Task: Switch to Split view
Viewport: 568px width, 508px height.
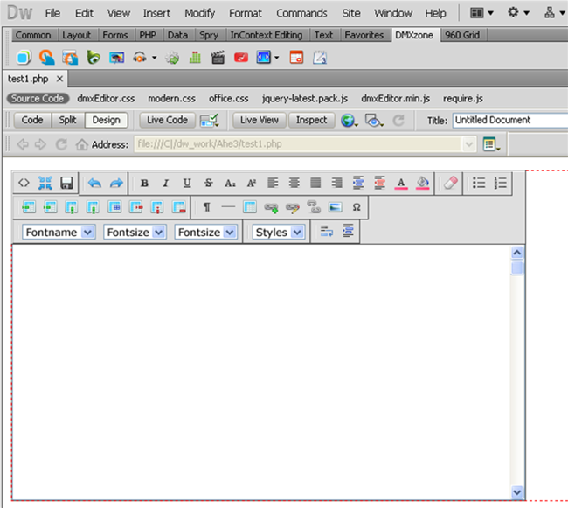Action: point(68,120)
